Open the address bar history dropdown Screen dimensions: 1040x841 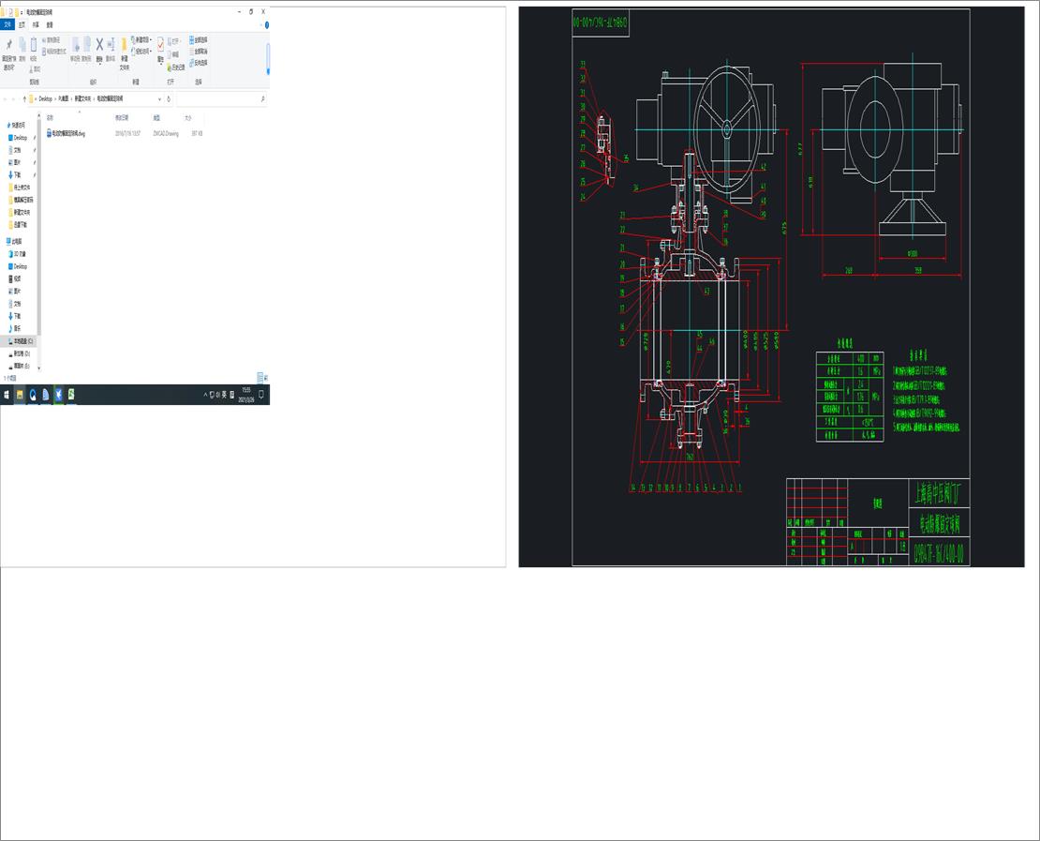click(159, 98)
